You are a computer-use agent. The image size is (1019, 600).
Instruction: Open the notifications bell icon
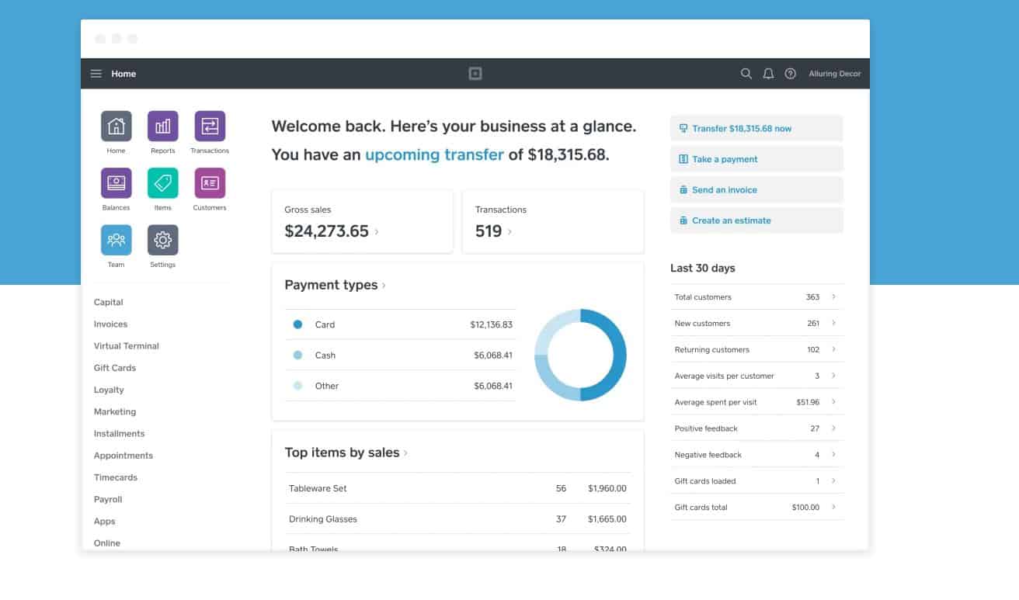point(768,73)
